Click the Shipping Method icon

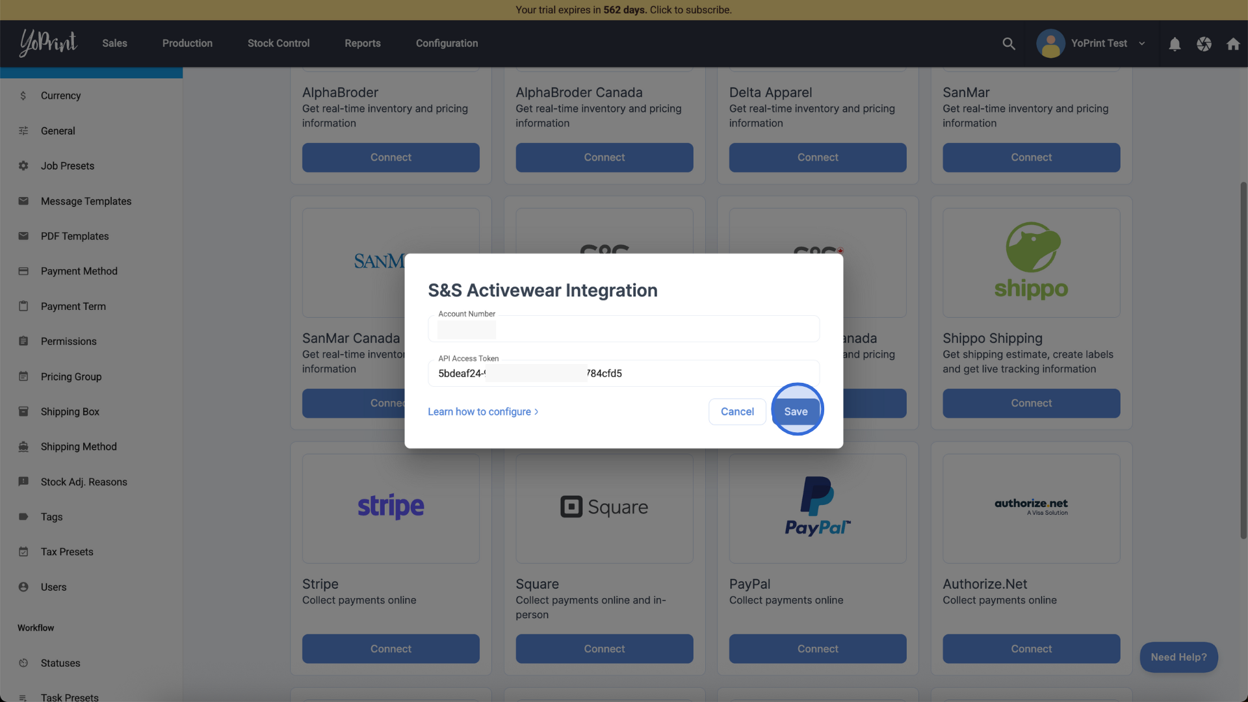tap(23, 447)
